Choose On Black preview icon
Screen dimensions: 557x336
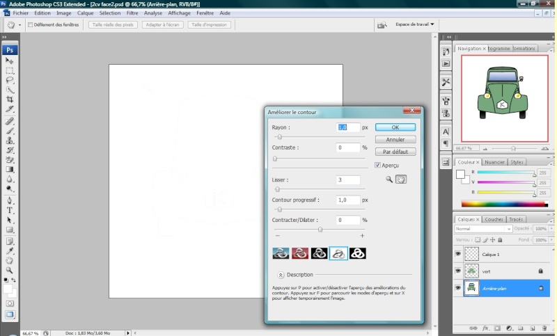(319, 253)
